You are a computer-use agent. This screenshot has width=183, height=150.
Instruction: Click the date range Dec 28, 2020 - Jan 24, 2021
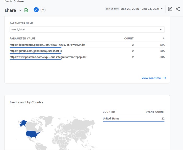140,9
